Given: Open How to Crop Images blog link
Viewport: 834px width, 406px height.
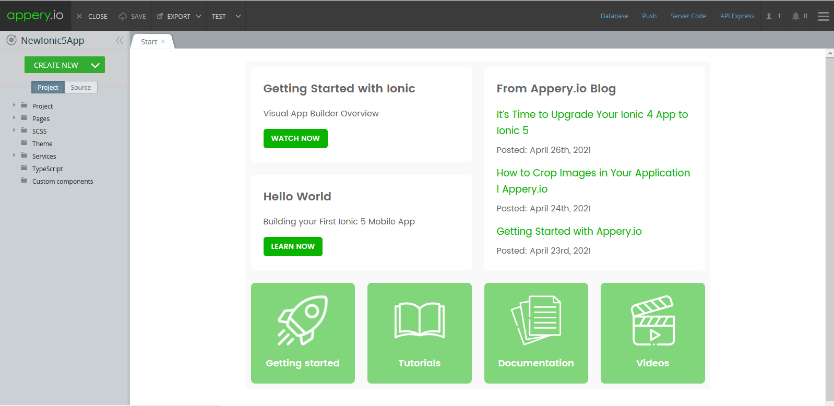Looking at the screenshot, I should 593,181.
